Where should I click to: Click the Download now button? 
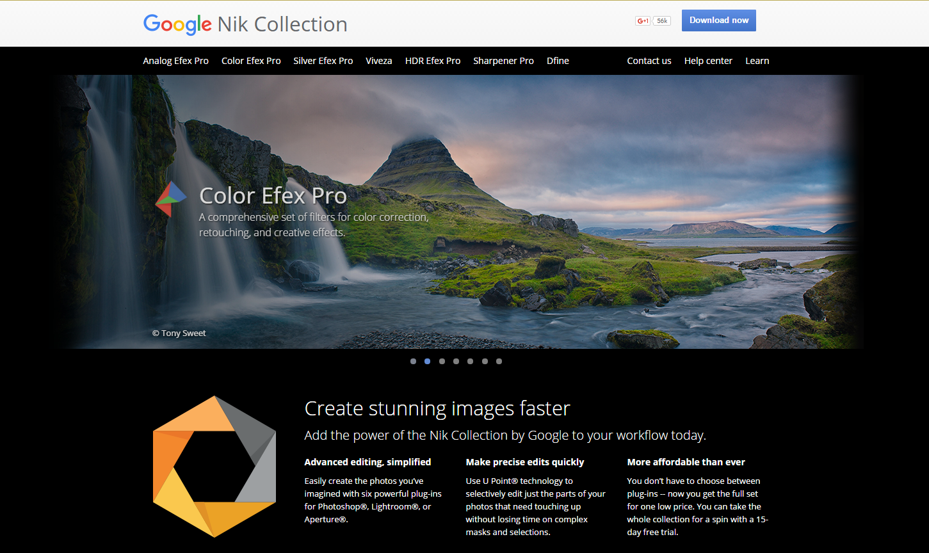(x=718, y=20)
